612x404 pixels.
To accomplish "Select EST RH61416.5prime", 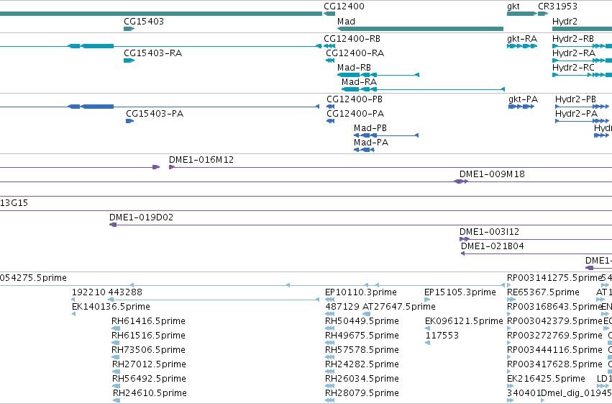I will (x=148, y=321).
